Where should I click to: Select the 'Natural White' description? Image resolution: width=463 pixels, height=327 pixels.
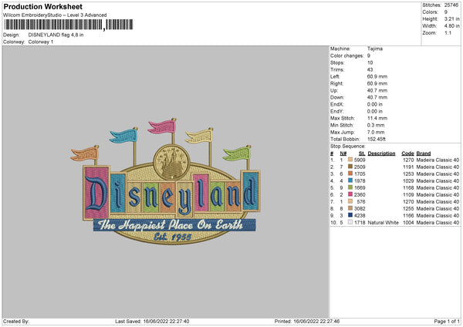[383, 223]
